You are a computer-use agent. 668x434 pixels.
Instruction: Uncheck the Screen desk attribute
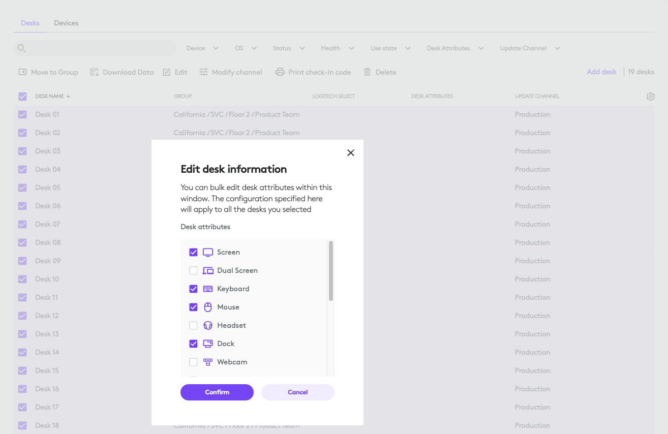pos(194,252)
